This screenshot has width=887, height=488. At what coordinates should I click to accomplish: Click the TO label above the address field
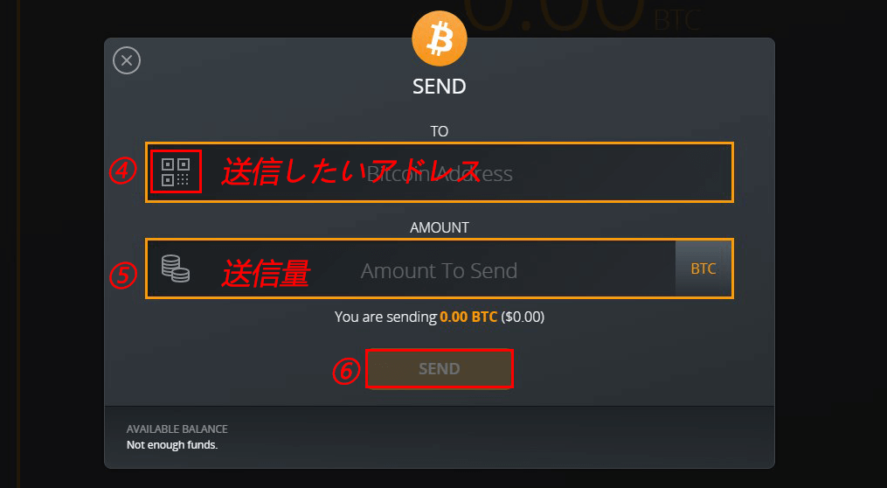pos(440,131)
